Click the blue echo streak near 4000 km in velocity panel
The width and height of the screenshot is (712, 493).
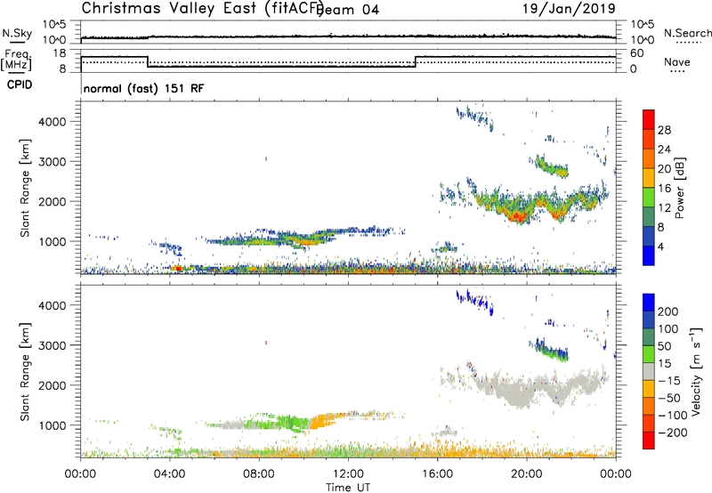[475, 301]
